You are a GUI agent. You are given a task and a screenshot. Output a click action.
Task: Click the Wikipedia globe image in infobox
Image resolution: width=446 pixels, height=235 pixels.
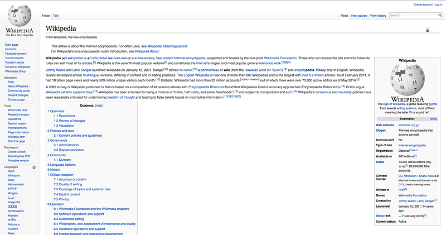point(408,80)
